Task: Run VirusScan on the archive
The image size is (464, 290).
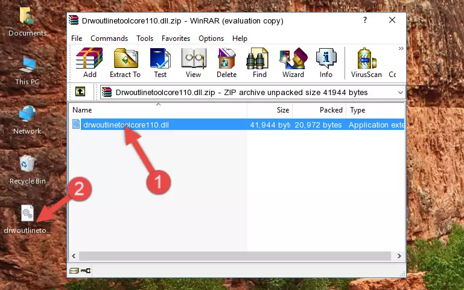Action: (x=366, y=63)
